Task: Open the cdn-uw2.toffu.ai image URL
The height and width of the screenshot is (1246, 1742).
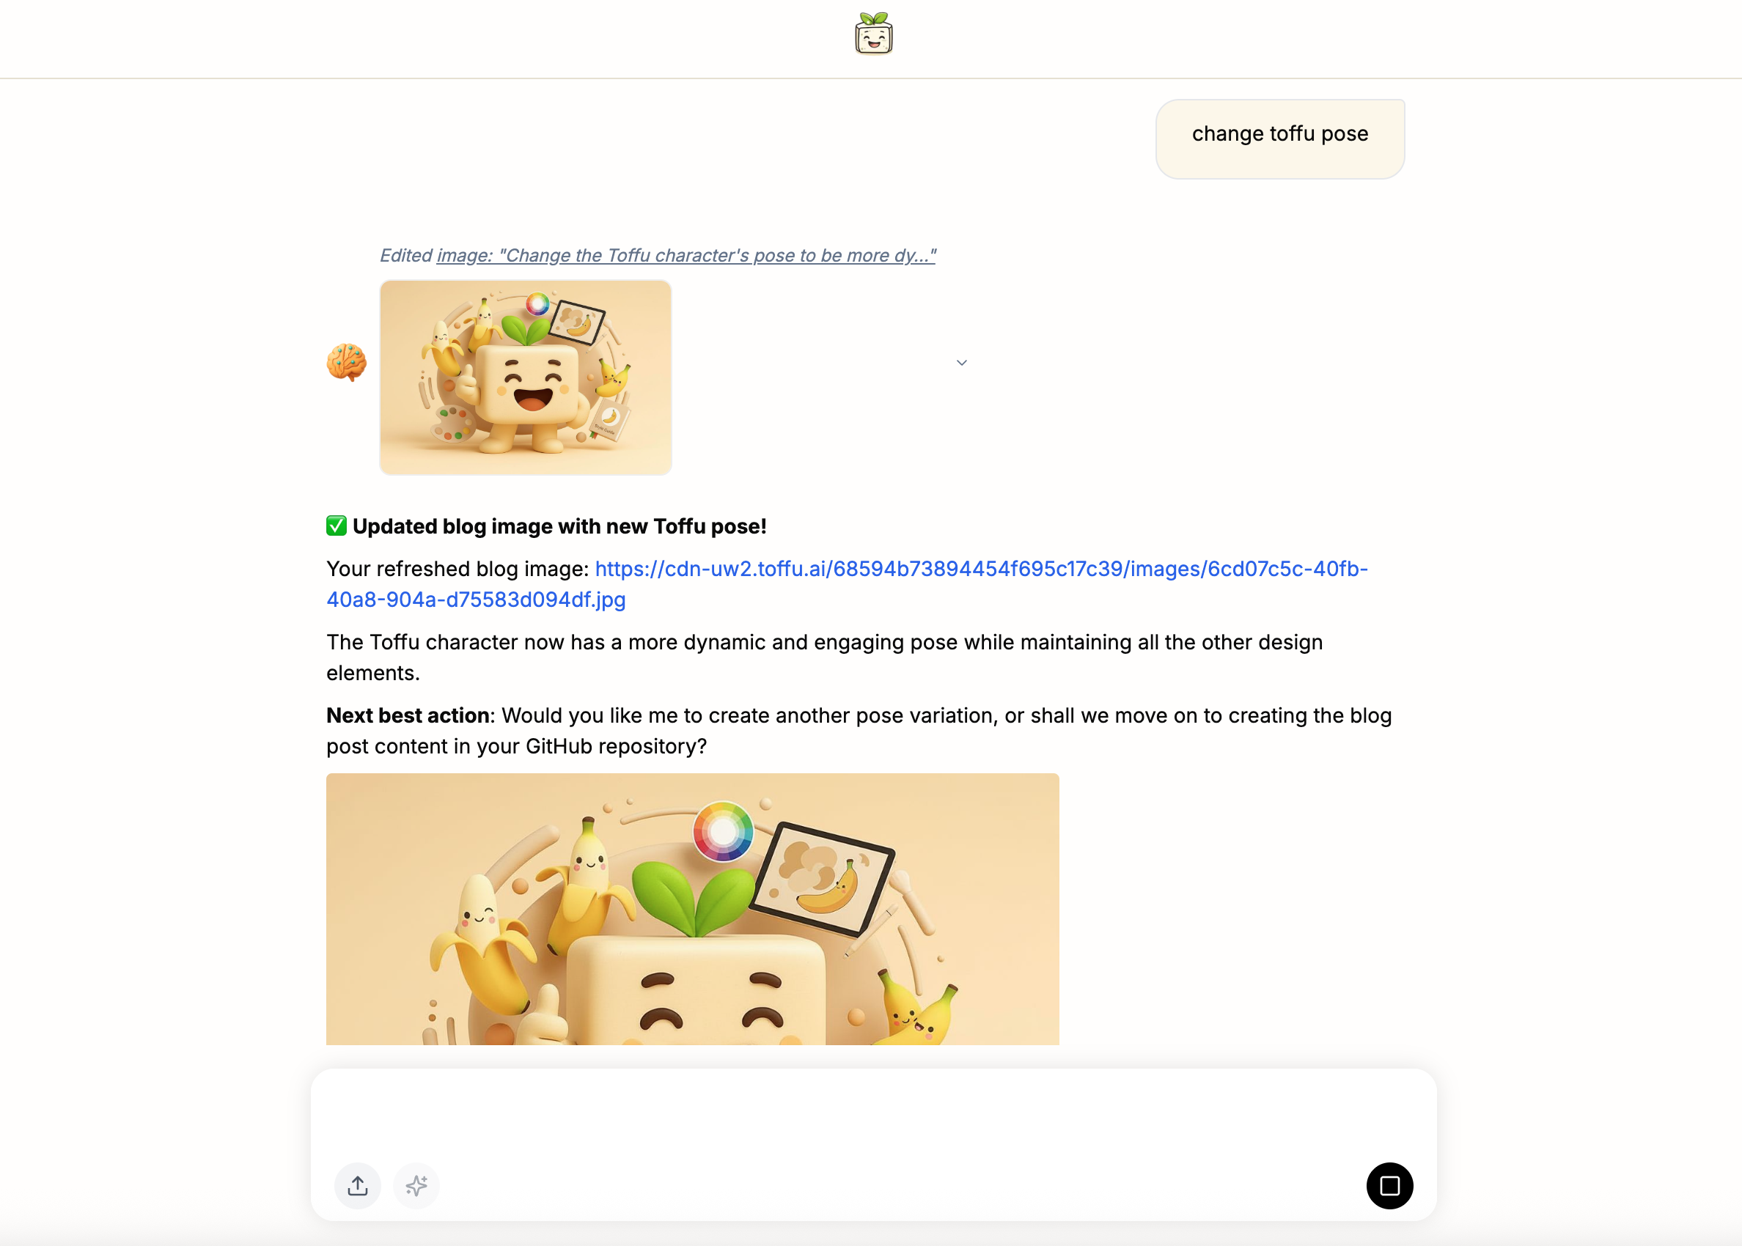Action: pos(847,584)
